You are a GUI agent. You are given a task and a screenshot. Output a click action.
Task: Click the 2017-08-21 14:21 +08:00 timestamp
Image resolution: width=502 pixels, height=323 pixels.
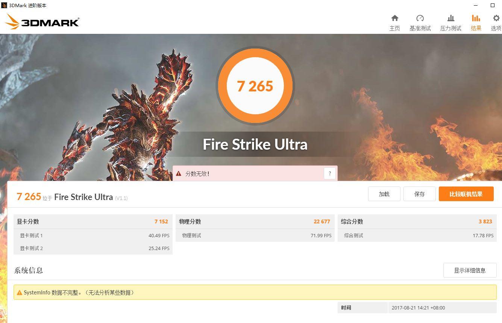[x=418, y=308]
